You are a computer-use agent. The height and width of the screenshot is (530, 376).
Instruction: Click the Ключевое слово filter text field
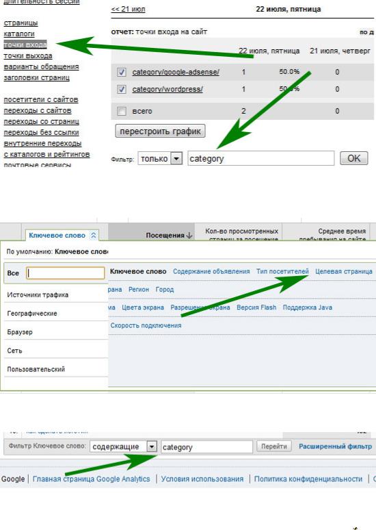point(206,446)
